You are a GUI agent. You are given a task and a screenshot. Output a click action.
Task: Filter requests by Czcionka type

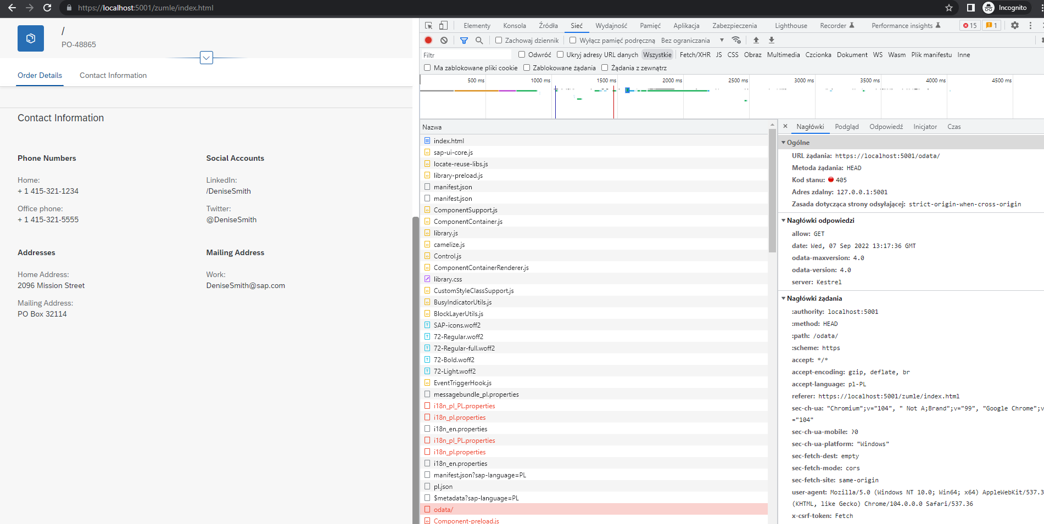tap(818, 55)
